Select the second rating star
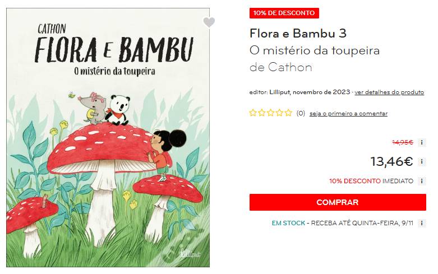Viewport: 438px width, 274px height. pyautogui.click(x=262, y=113)
